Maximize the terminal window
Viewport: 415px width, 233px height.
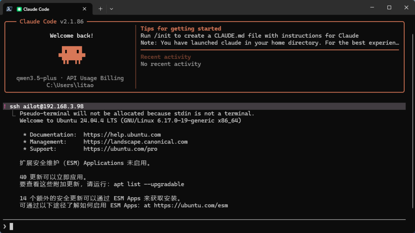click(389, 7)
